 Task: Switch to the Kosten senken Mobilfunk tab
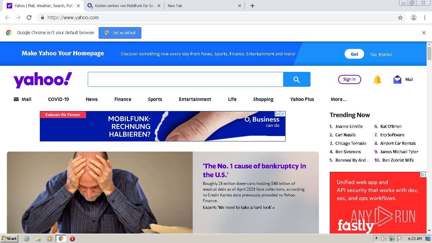tap(124, 6)
